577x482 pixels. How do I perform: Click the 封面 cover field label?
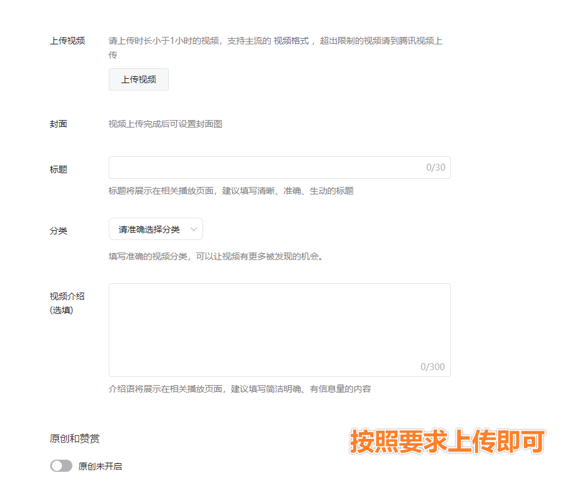click(x=59, y=124)
